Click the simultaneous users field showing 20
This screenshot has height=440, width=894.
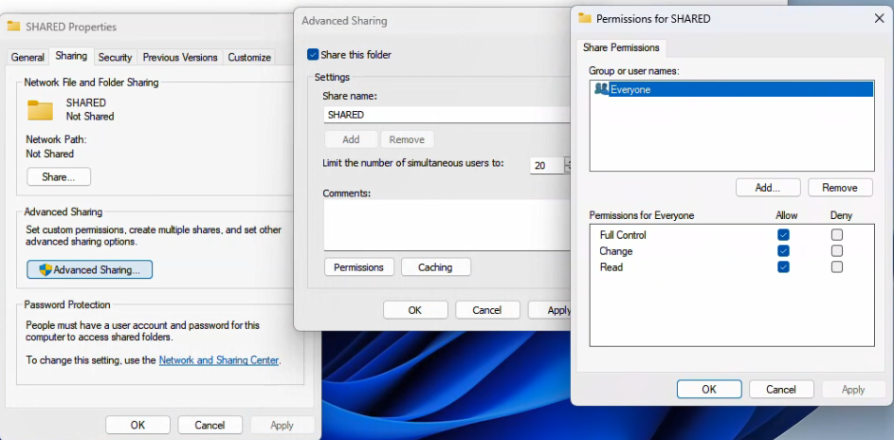tap(547, 165)
